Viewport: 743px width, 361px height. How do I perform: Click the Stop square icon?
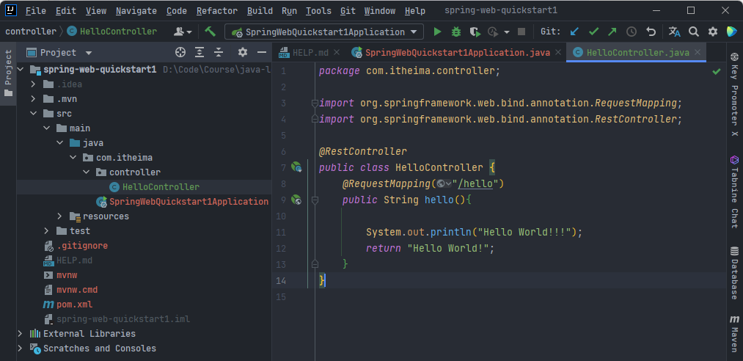coord(521,32)
